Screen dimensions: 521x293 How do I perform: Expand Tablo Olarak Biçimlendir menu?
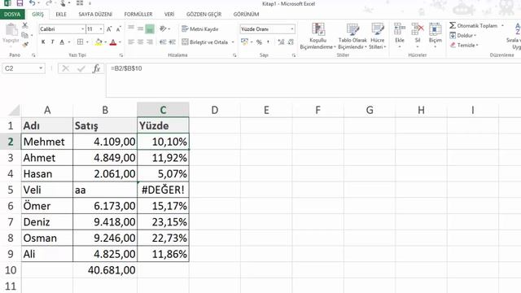pos(352,35)
